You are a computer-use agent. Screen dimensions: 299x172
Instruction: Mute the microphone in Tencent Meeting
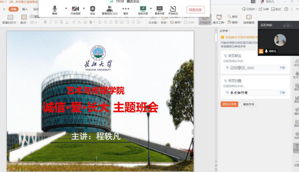[55, 9]
